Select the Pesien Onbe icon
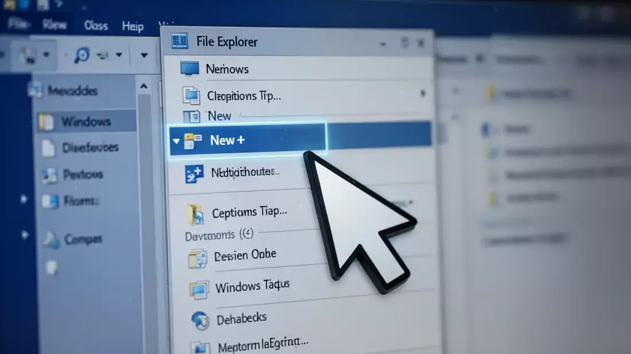631x354 pixels. click(197, 258)
